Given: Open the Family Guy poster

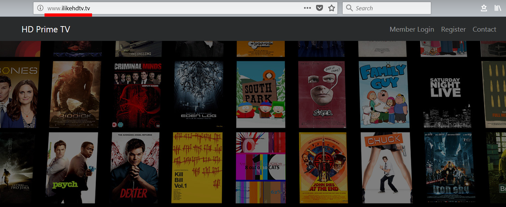Looking at the screenshot, I should click(x=384, y=95).
